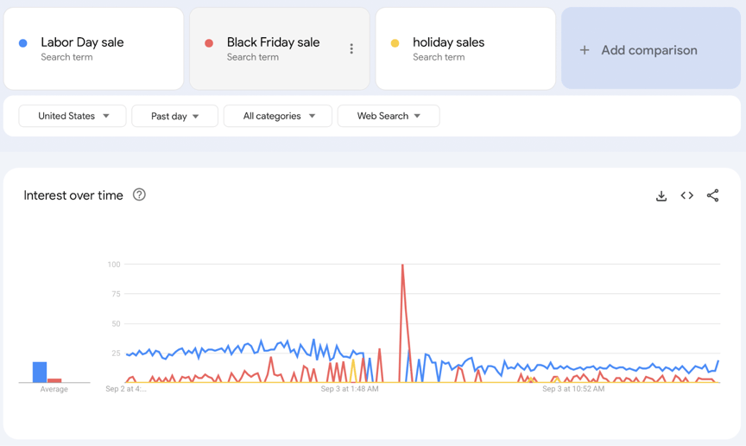This screenshot has height=446, width=746.
Task: Expand the Past day time range dropdown
Action: point(174,116)
